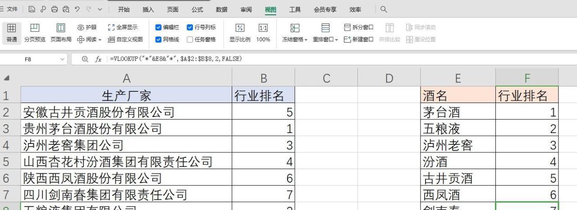Switch to 页面布局 page layout view
Screen dimensions: 577x210
[x=61, y=33]
